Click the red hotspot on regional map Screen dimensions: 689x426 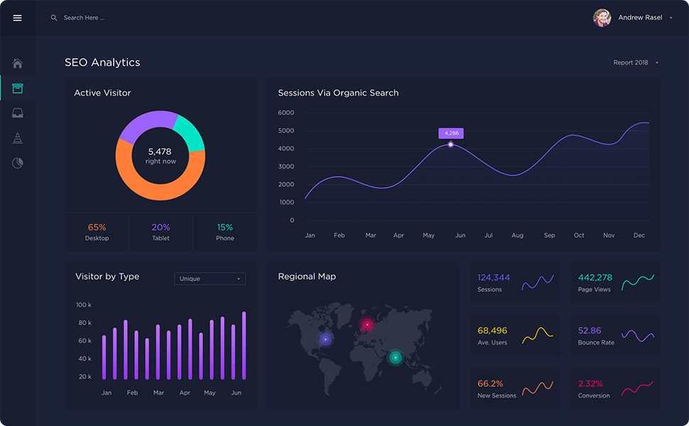367,324
